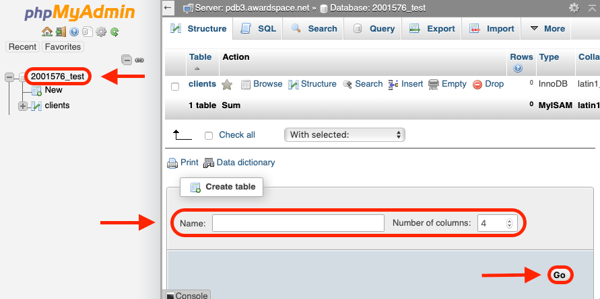This screenshot has width=600, height=299.
Task: Reload the navigation panel with the green refresh icon
Action: [x=114, y=32]
